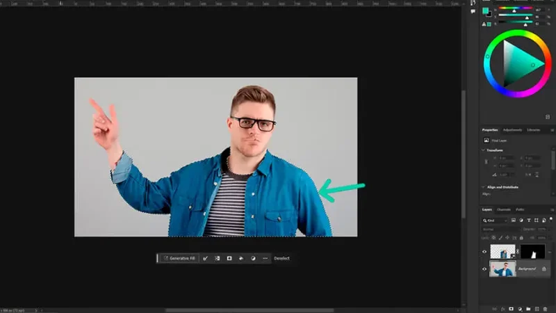Click the Invert Selection icon in task bar
The image size is (556, 313).
[x=218, y=258]
